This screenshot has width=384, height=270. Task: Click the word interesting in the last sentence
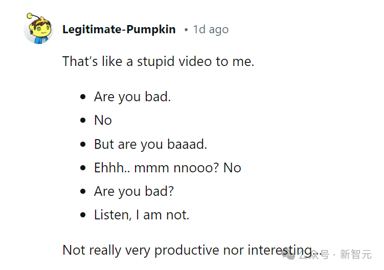point(279,251)
